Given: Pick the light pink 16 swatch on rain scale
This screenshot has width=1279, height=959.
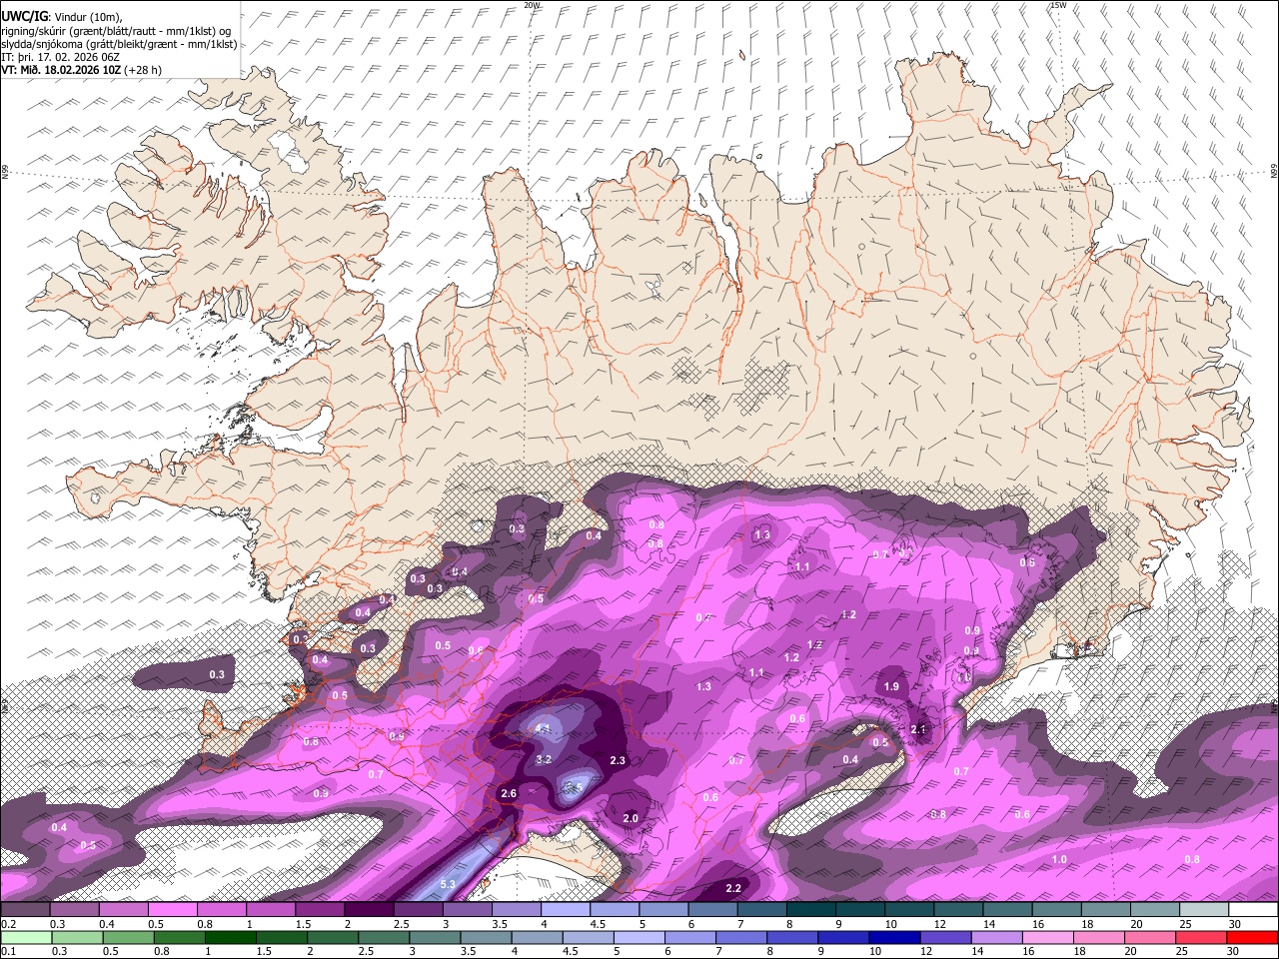Looking at the screenshot, I should (x=1047, y=938).
